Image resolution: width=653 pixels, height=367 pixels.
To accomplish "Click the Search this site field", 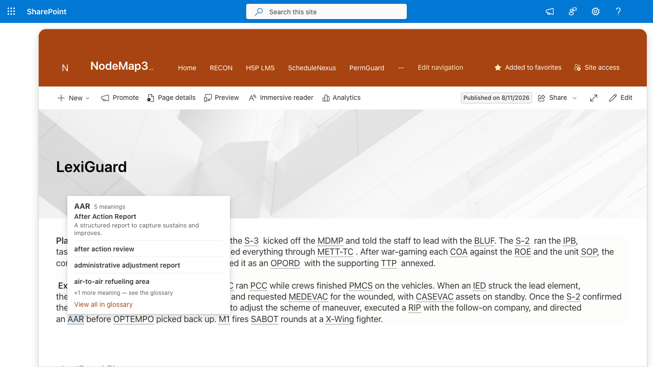I will [x=326, y=11].
